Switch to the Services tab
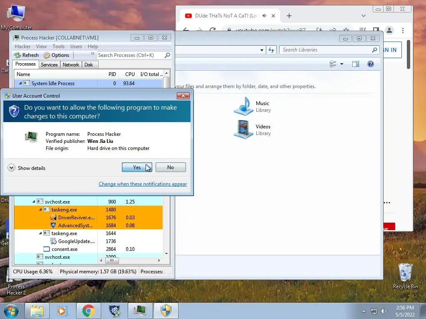This screenshot has height=319, width=426. point(49,64)
